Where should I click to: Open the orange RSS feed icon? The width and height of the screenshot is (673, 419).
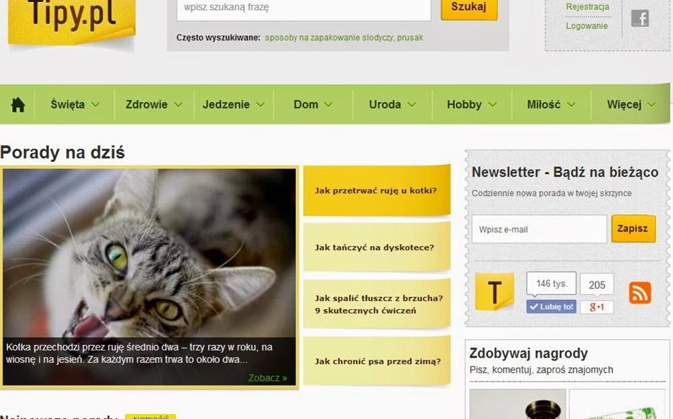[640, 292]
